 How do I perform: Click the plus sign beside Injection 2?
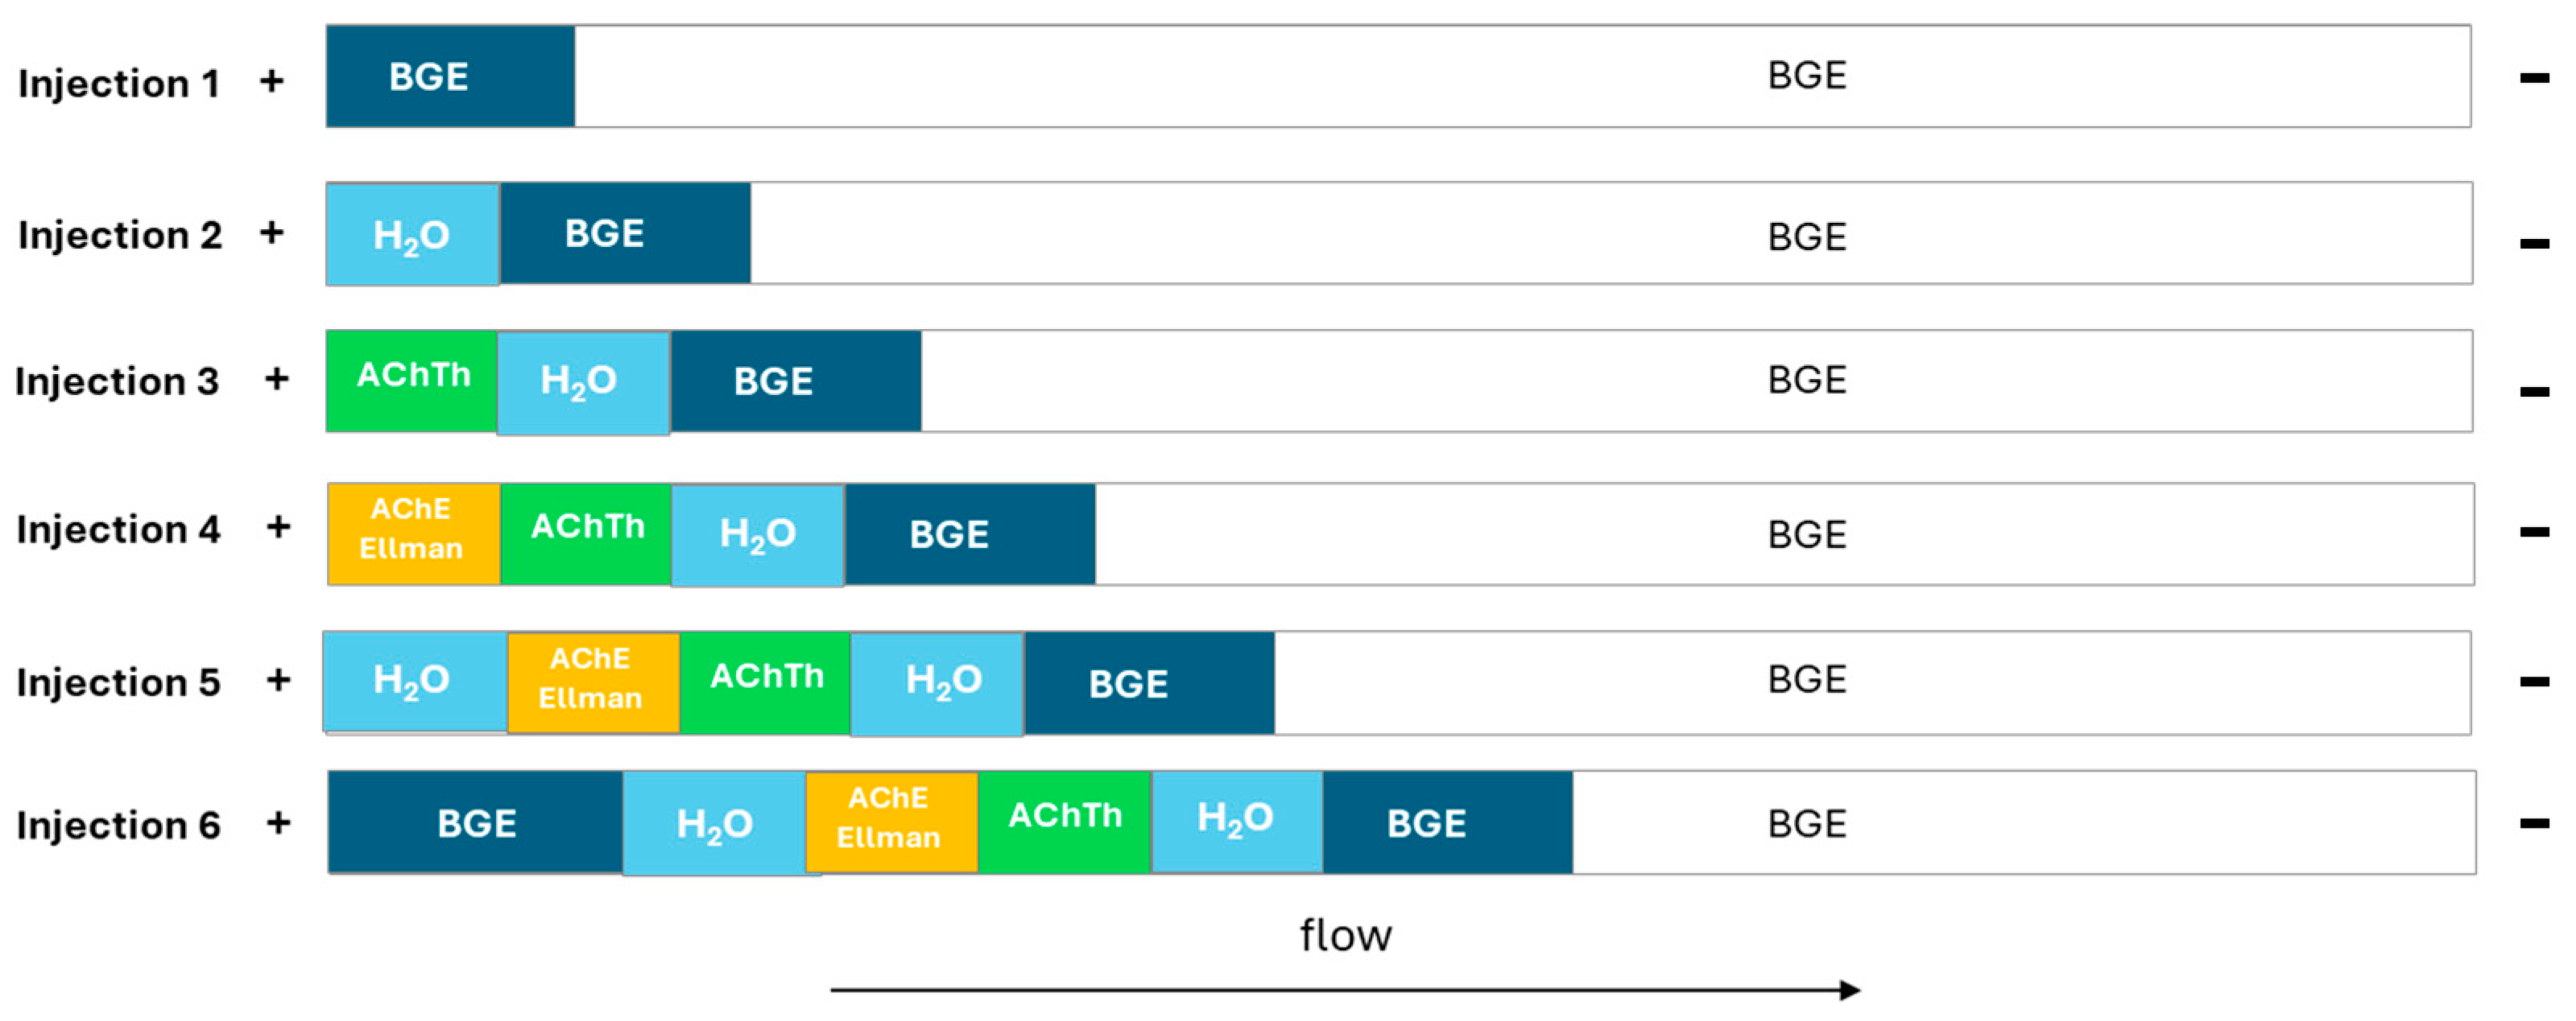pos(272,233)
